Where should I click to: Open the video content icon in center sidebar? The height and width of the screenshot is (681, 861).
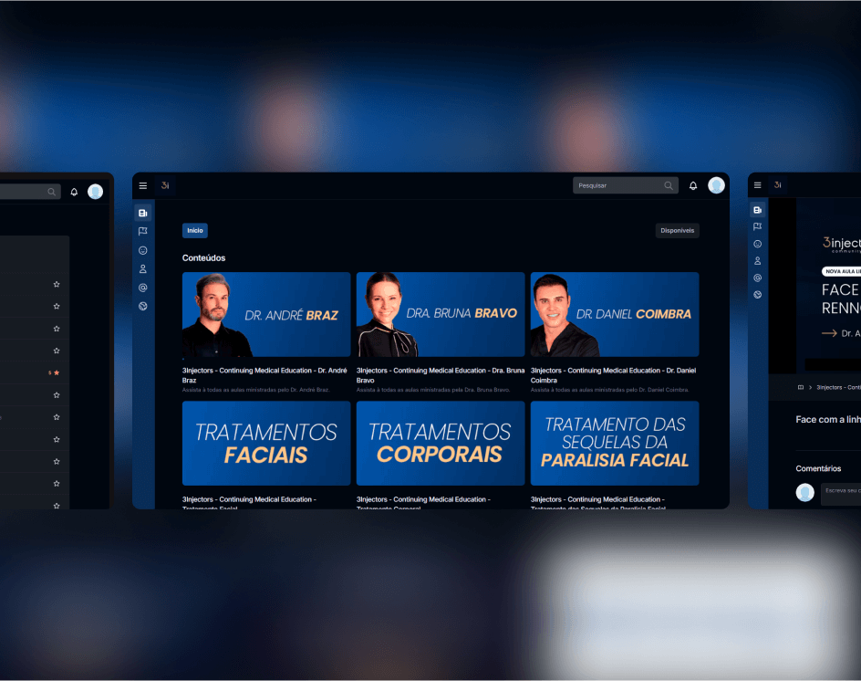142,213
